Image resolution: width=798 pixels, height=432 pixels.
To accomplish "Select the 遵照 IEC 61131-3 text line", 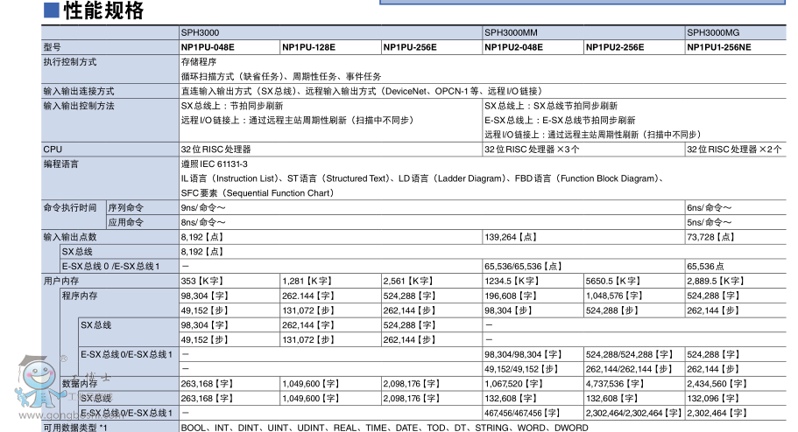I will [215, 164].
